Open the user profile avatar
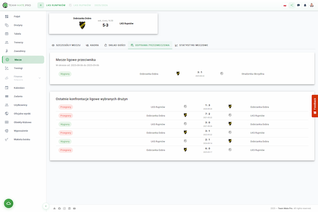The width and height of the screenshot is (318, 212). (x=312, y=5)
